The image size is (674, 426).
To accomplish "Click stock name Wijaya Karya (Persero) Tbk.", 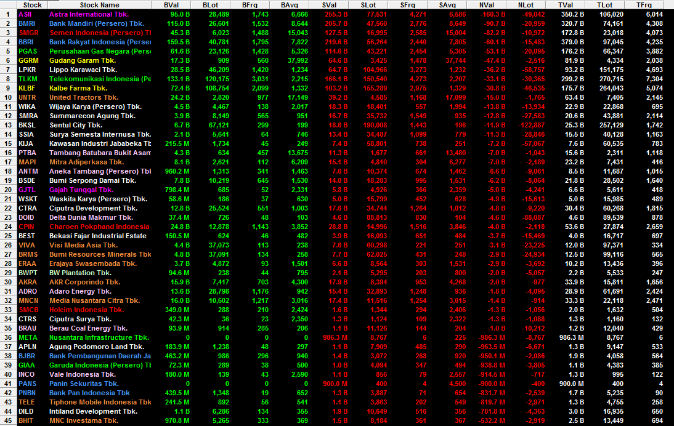I will (x=95, y=107).
